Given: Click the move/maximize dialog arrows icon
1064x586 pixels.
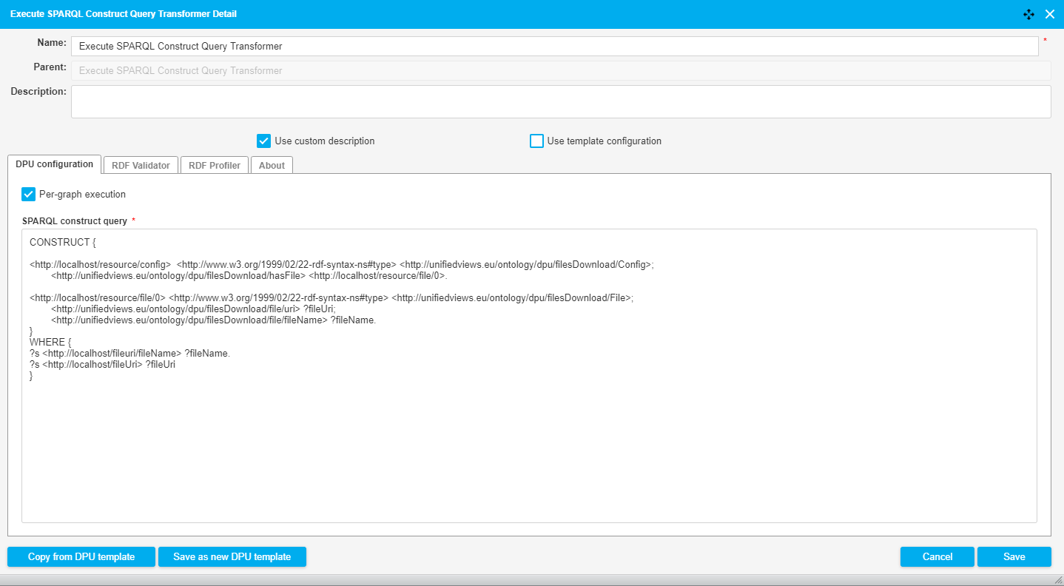Looking at the screenshot, I should (x=1028, y=14).
